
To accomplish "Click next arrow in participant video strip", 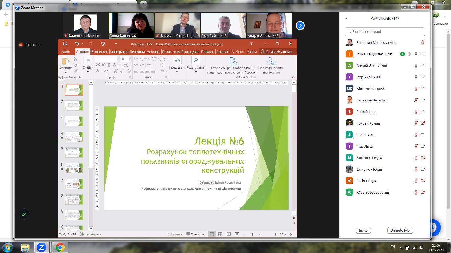I will [x=300, y=26].
